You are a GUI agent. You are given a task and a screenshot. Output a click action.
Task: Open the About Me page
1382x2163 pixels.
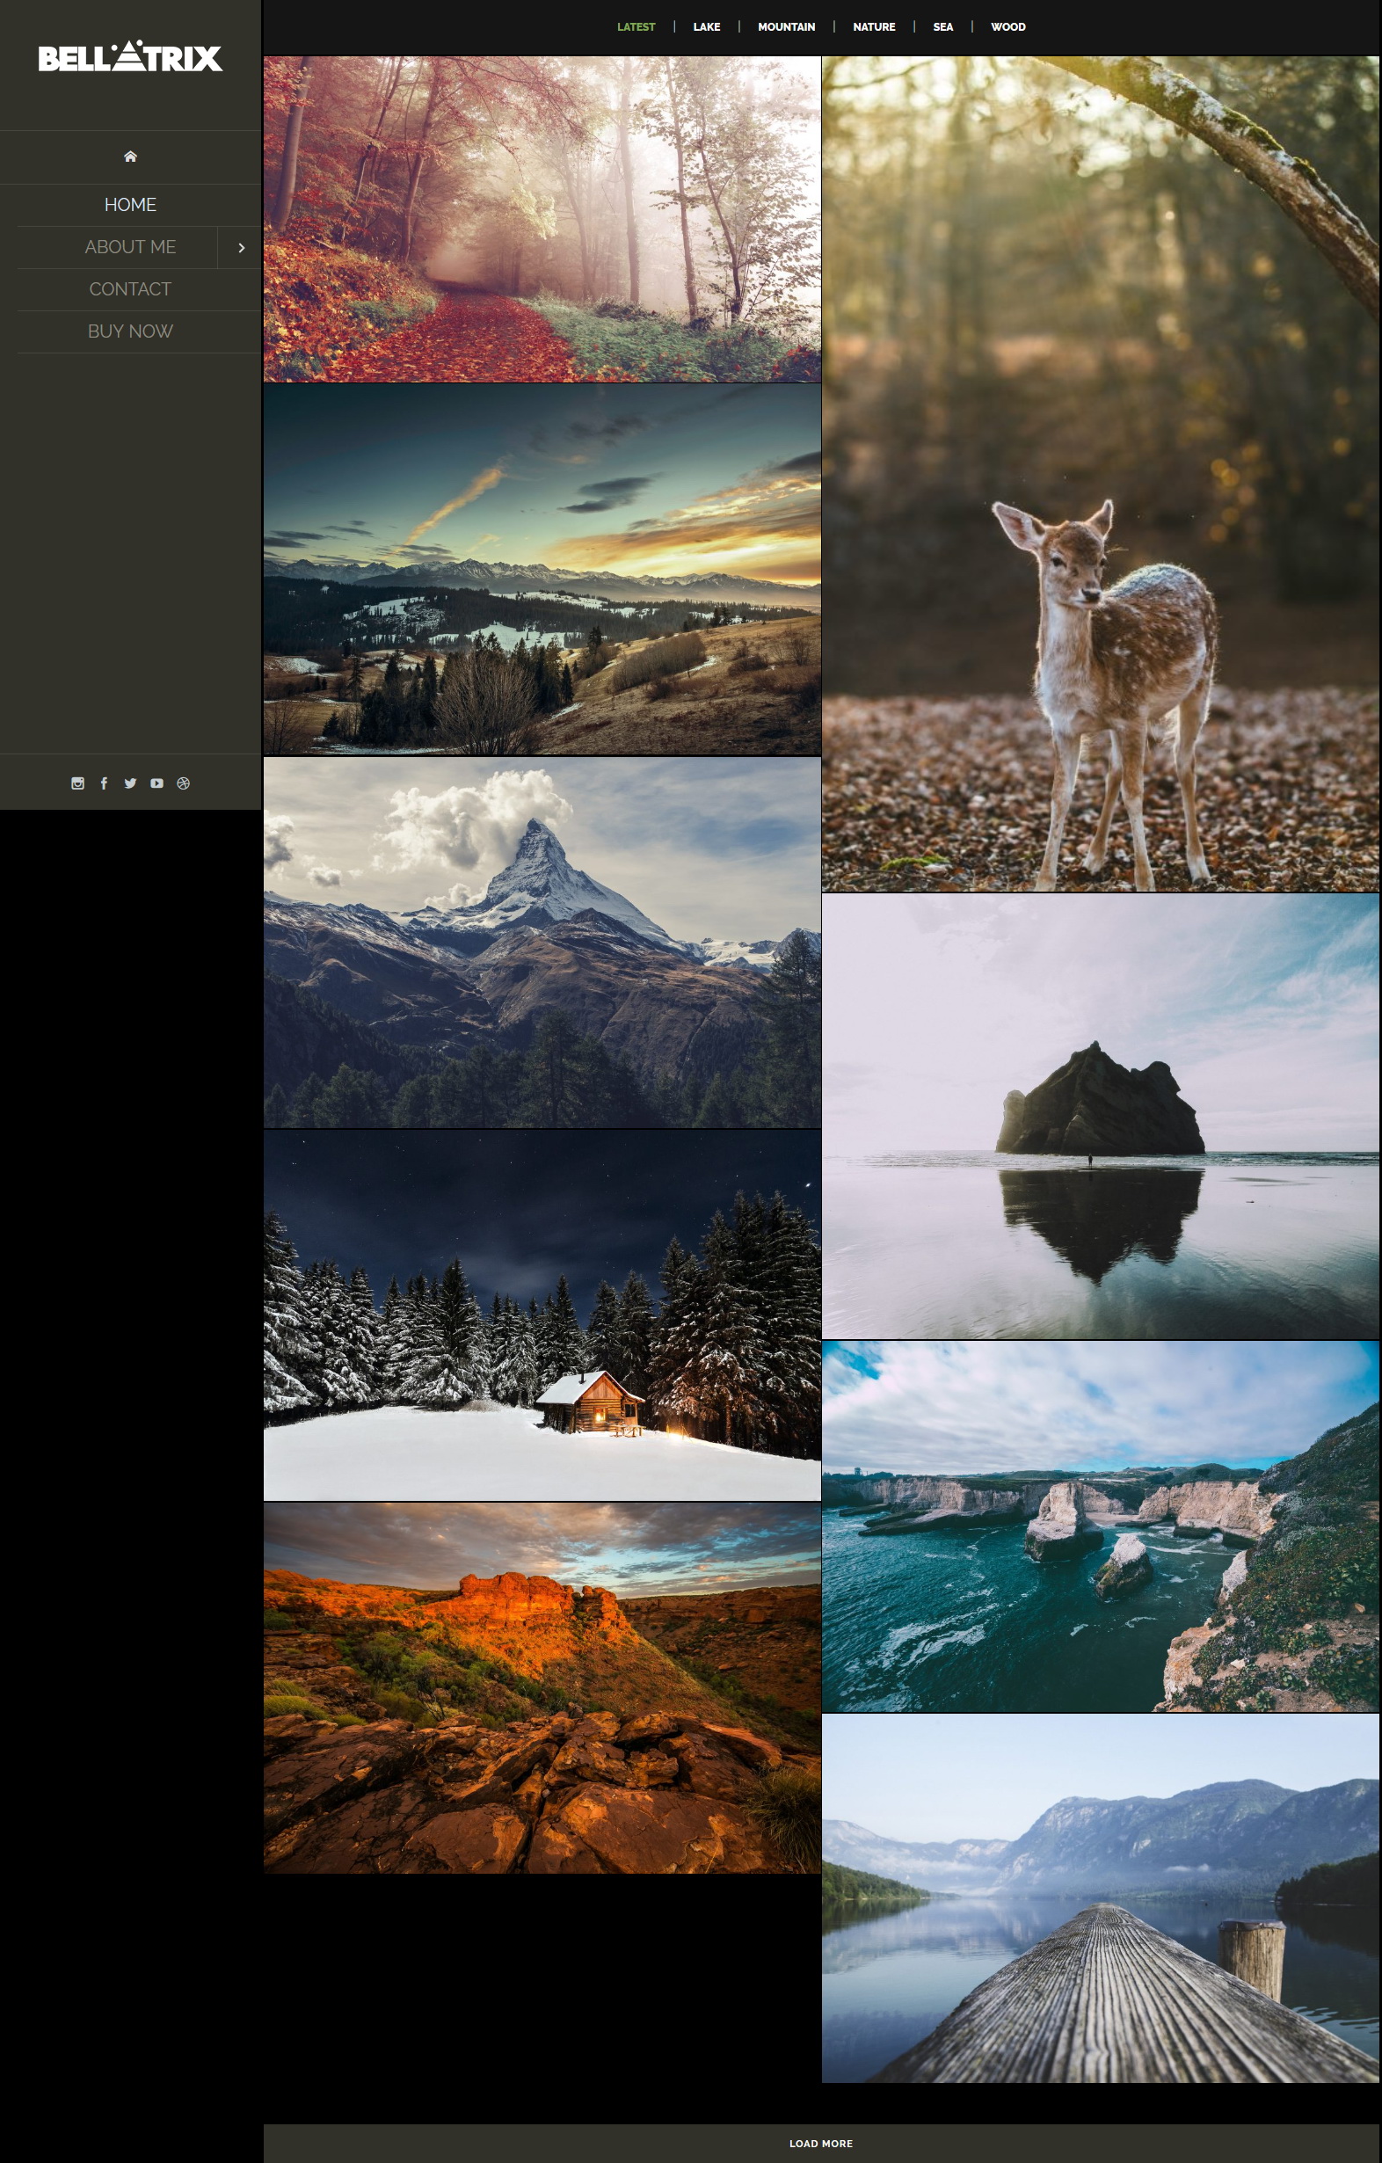130,247
